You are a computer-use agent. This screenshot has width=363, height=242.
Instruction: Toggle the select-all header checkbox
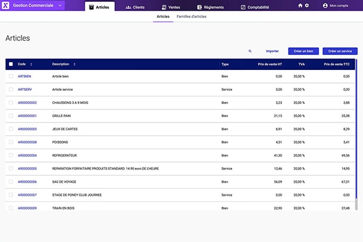click(x=11, y=64)
